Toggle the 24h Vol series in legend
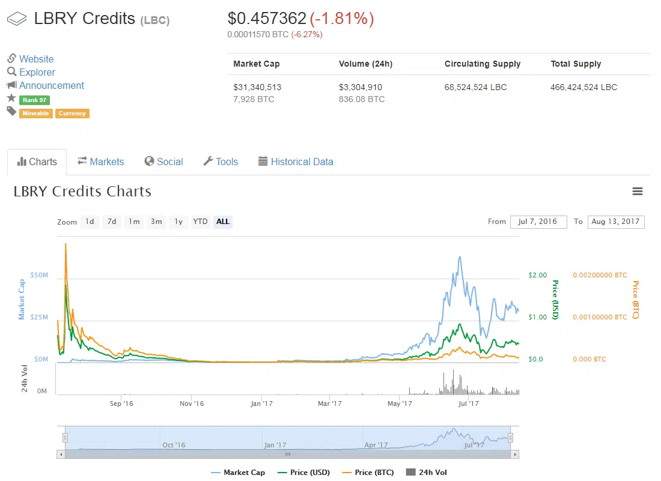661x481 pixels. coord(427,473)
